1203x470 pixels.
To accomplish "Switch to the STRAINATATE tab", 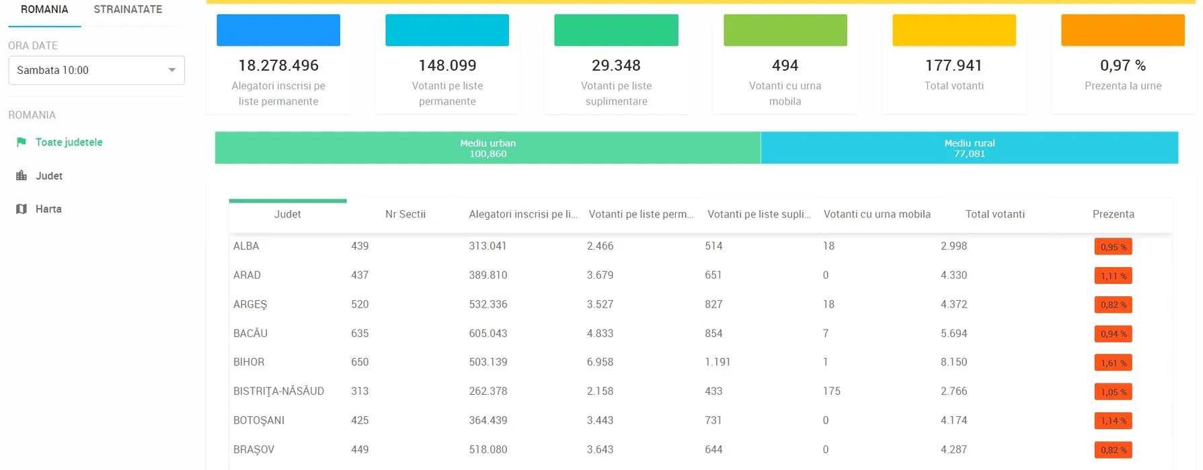I will tap(128, 10).
